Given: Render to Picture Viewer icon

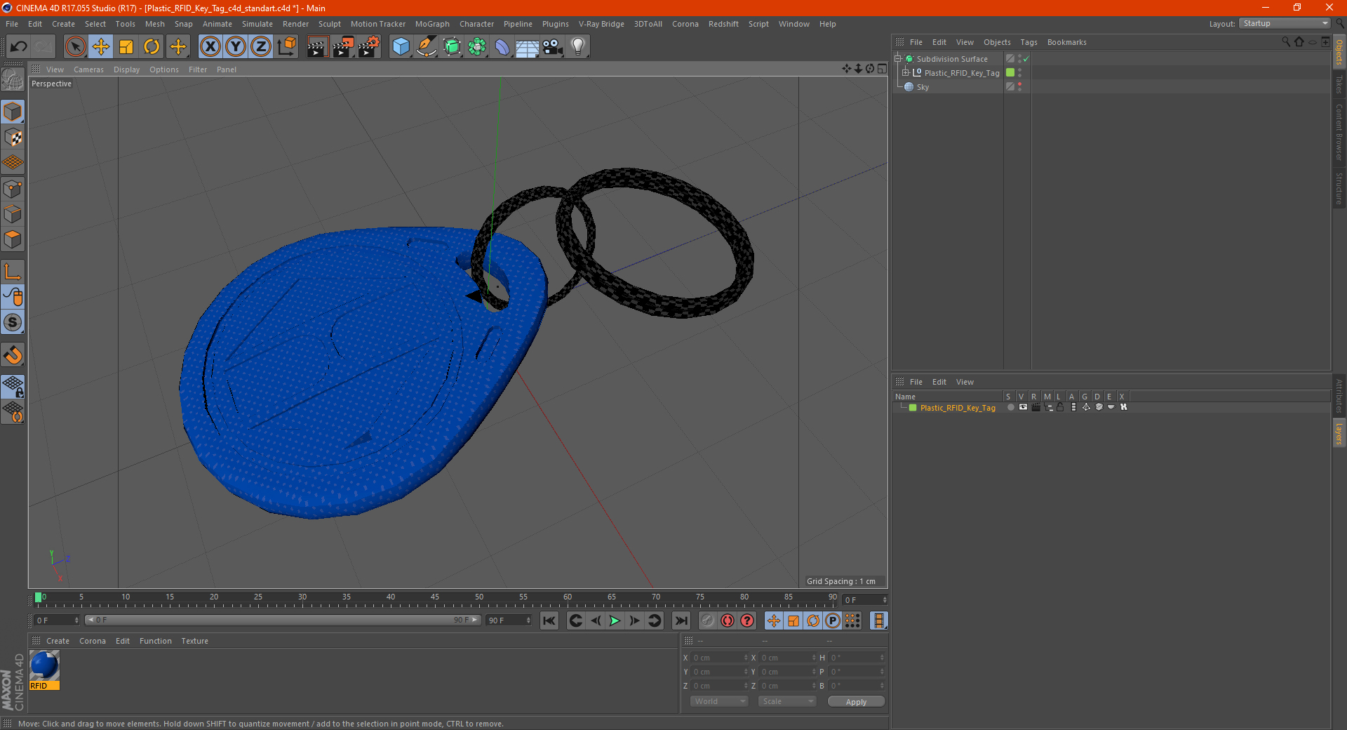Looking at the screenshot, I should 343,47.
